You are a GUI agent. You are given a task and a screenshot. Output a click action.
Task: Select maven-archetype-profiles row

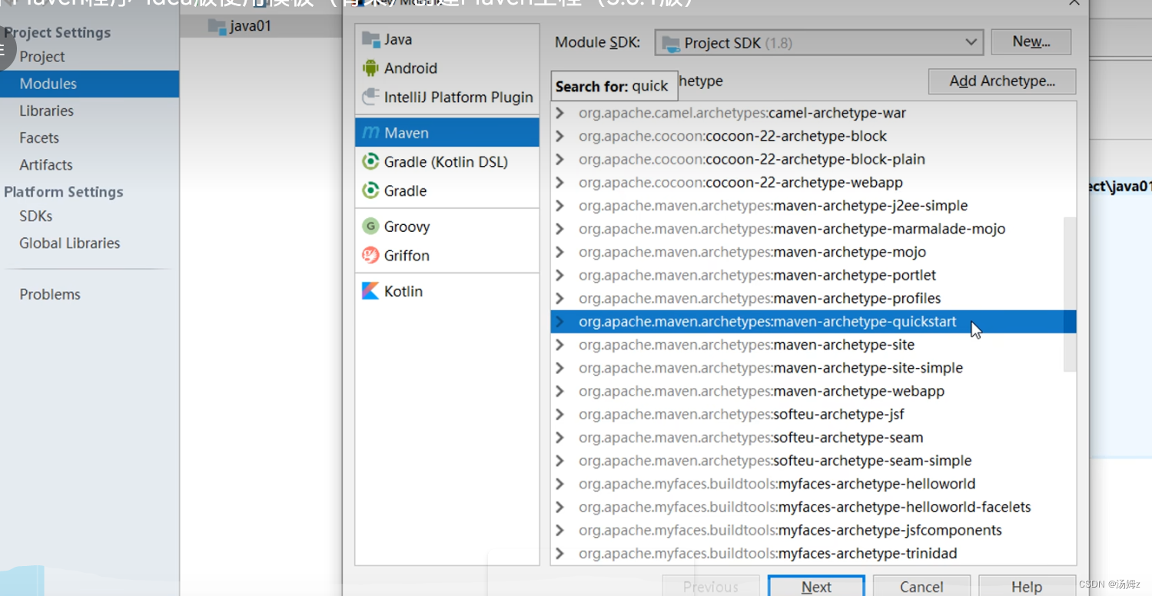tap(813, 298)
